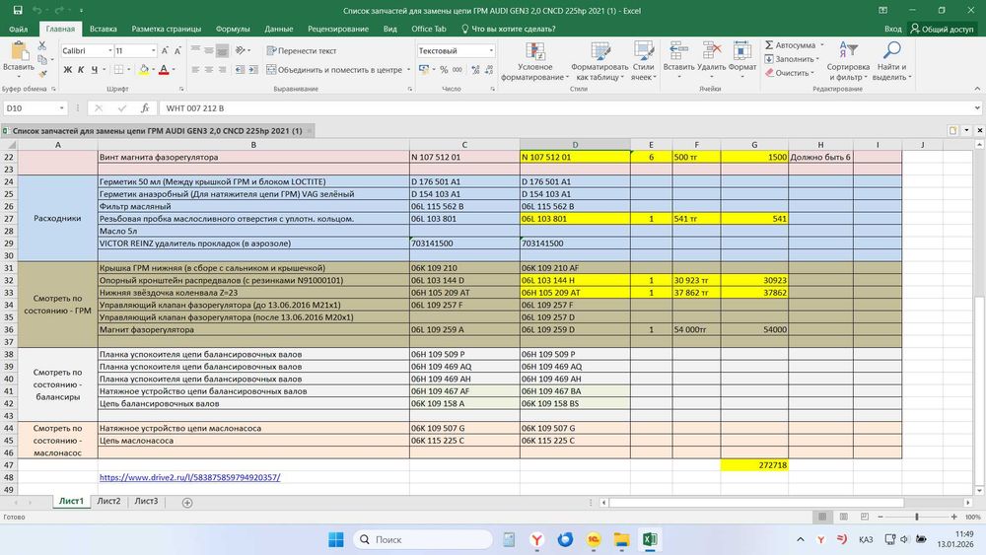Screen dimensions: 986x555
Task: Click Перенести текст wrap text button
Action: [301, 51]
